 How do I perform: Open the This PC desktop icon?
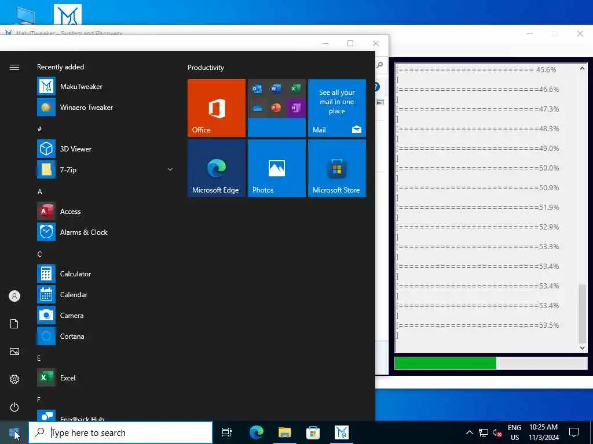click(25, 15)
